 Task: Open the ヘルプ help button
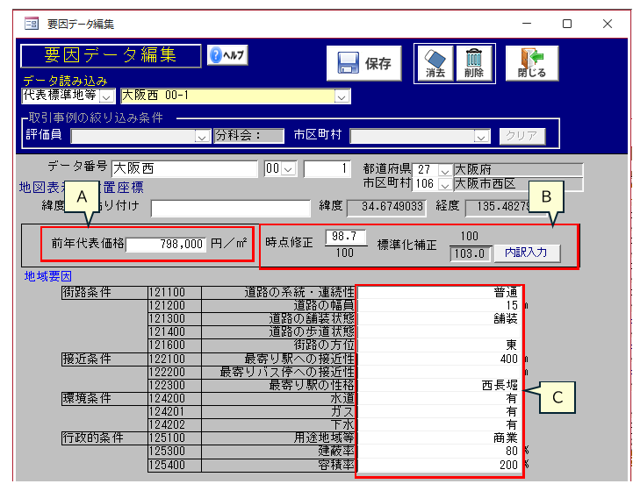227,55
